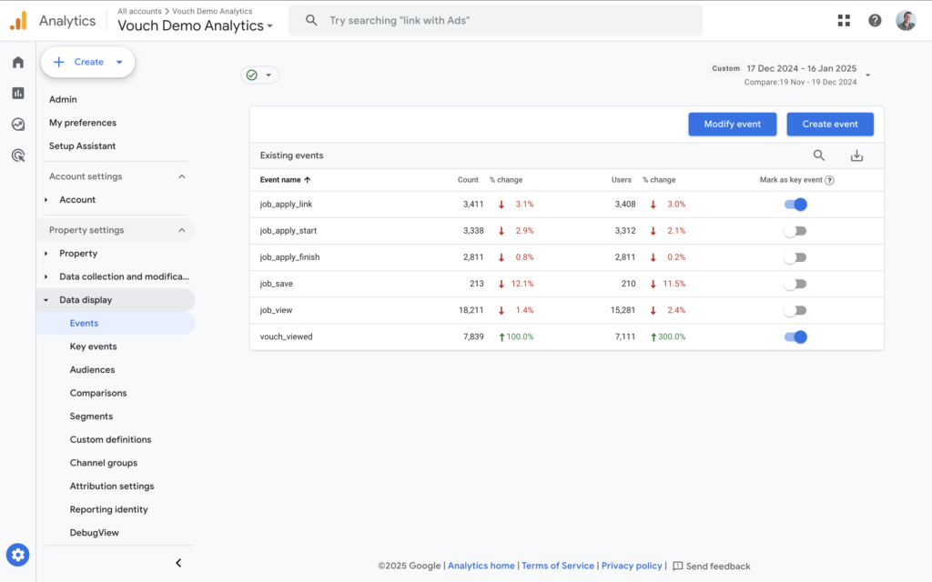Screen dimensions: 932x582
Task: Toggle key event for job_apply_link
Action: [795, 205]
